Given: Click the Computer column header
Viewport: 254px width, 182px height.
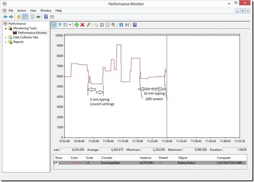Looking at the screenshot, I should (224, 158).
